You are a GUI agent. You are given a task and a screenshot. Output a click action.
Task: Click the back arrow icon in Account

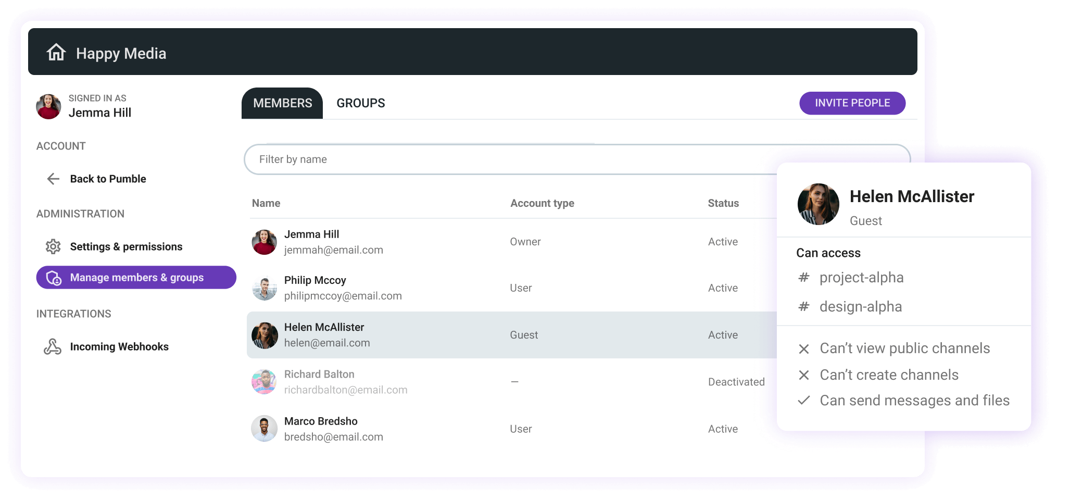point(53,179)
